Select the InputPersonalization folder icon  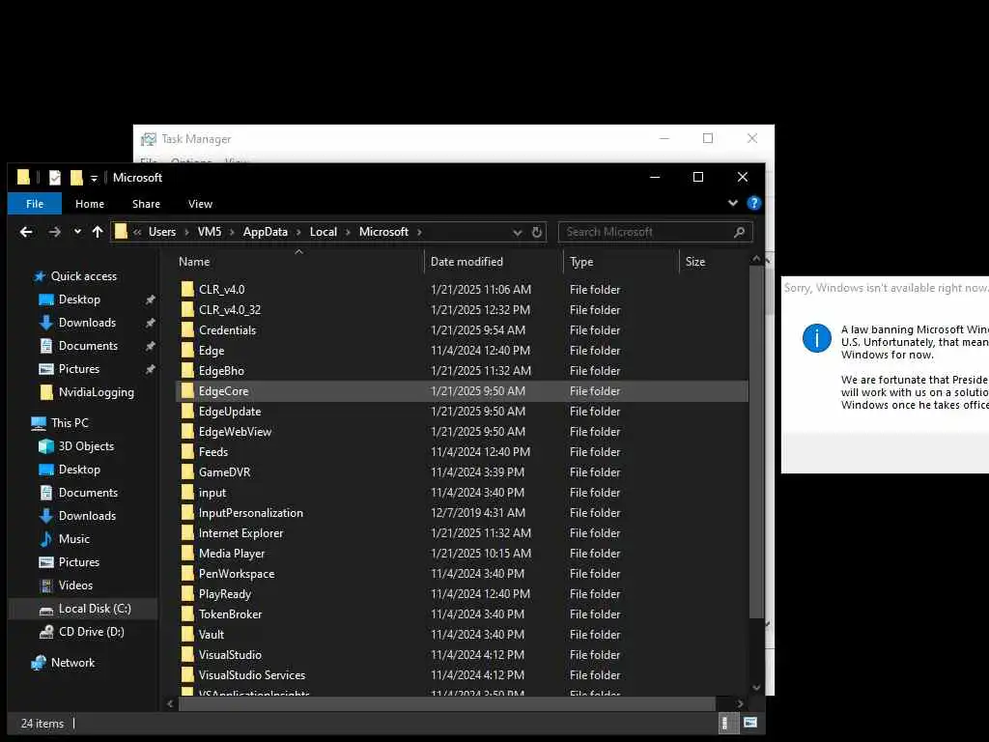(x=187, y=513)
